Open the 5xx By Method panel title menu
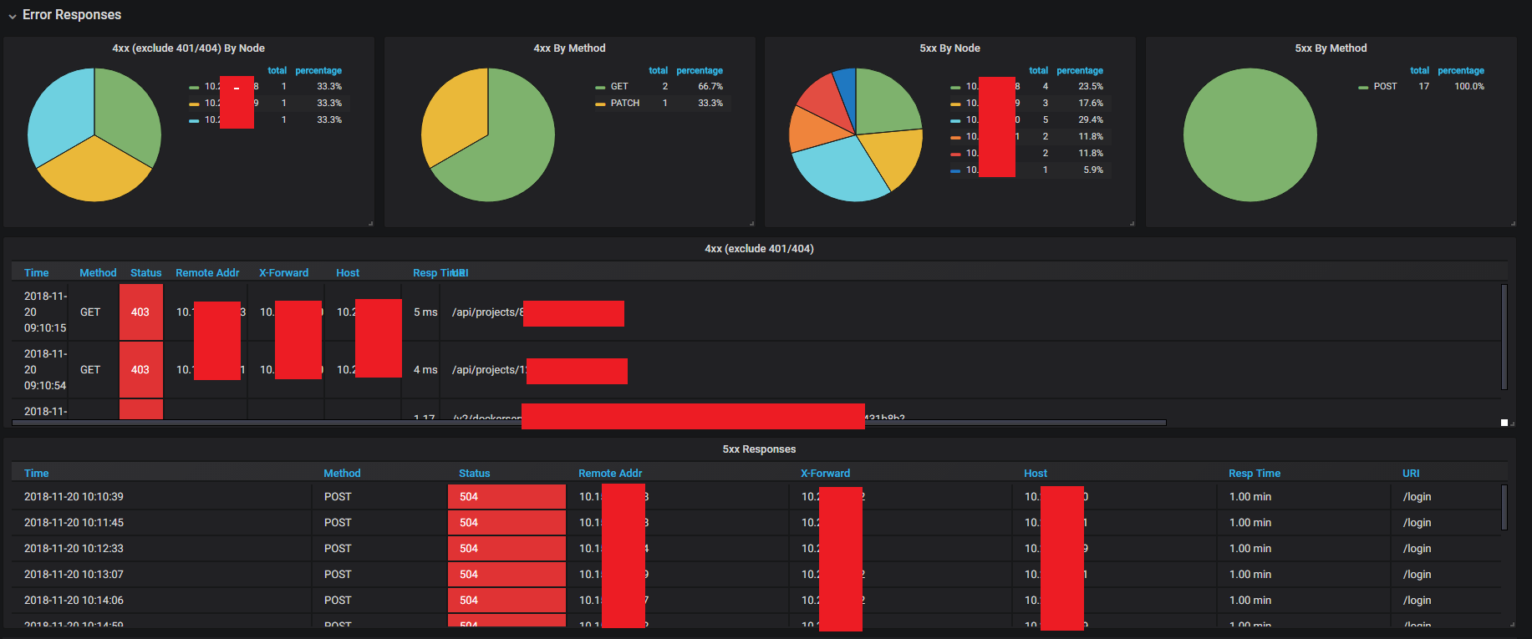Screen dimensions: 1532x639 click(1331, 48)
